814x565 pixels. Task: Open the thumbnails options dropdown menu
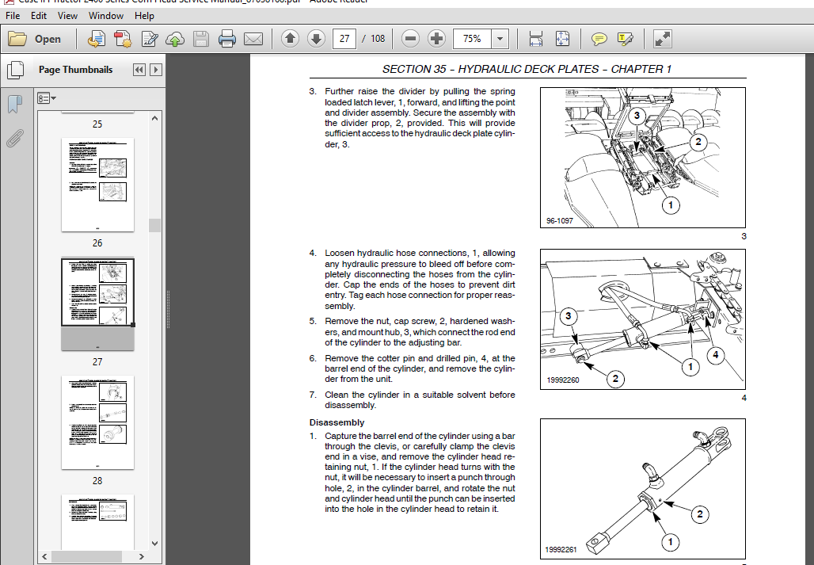47,98
